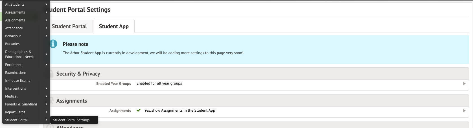Choose Bursaries in the side menu
Image resolution: width=473 pixels, height=128 pixels.
click(12, 44)
